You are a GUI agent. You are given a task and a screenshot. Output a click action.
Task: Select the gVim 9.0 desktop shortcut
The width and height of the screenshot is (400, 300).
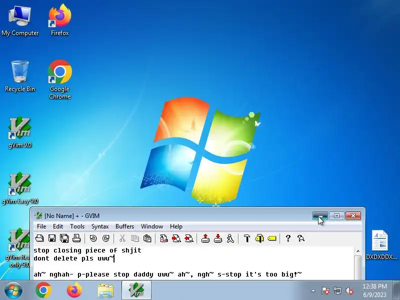click(20, 132)
